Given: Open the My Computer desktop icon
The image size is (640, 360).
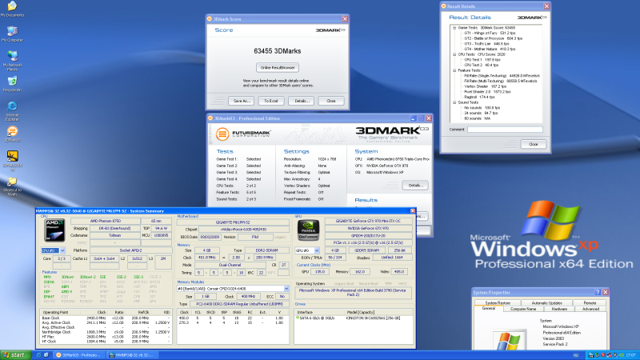Looking at the screenshot, I should click(12, 34).
